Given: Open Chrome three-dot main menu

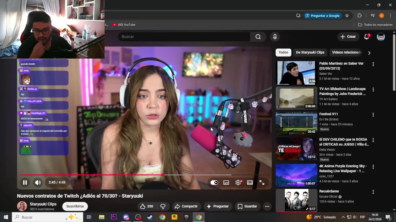Looking at the screenshot, I should coord(391,15).
